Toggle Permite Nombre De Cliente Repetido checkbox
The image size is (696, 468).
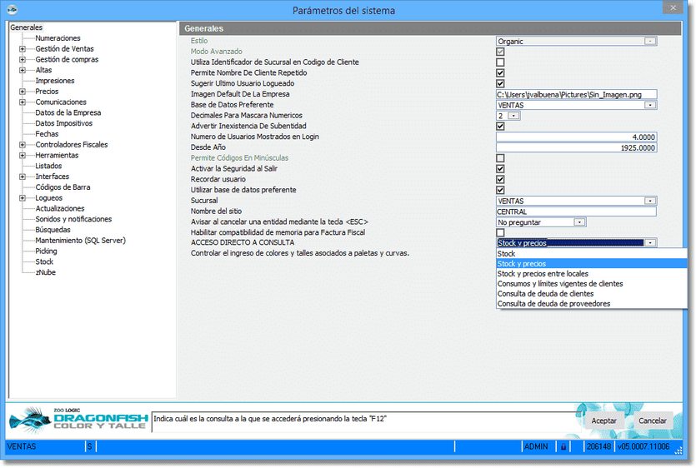point(500,73)
